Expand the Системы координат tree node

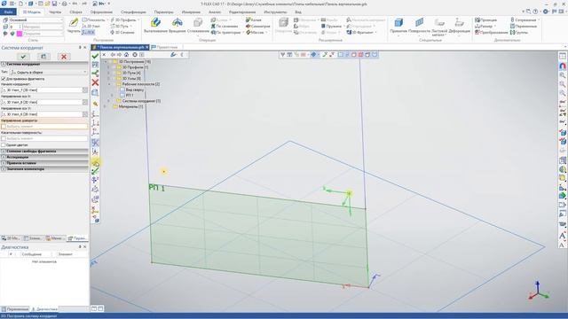click(x=108, y=101)
